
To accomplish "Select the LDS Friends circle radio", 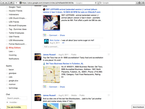I will [x=7, y=22].
